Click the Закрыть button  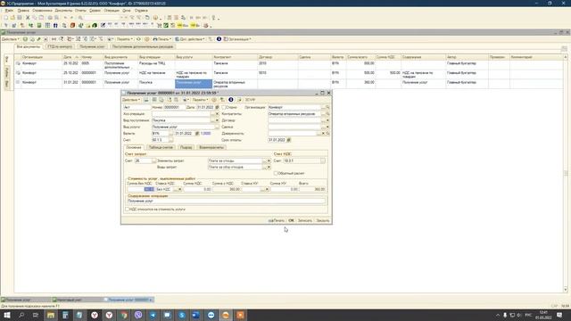pos(323,220)
